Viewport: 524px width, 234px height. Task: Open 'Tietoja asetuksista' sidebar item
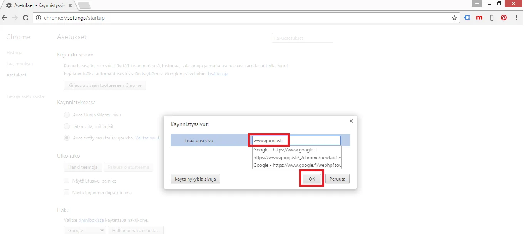(x=25, y=96)
